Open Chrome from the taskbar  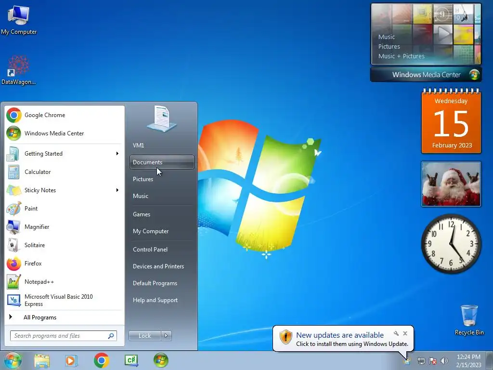(101, 360)
